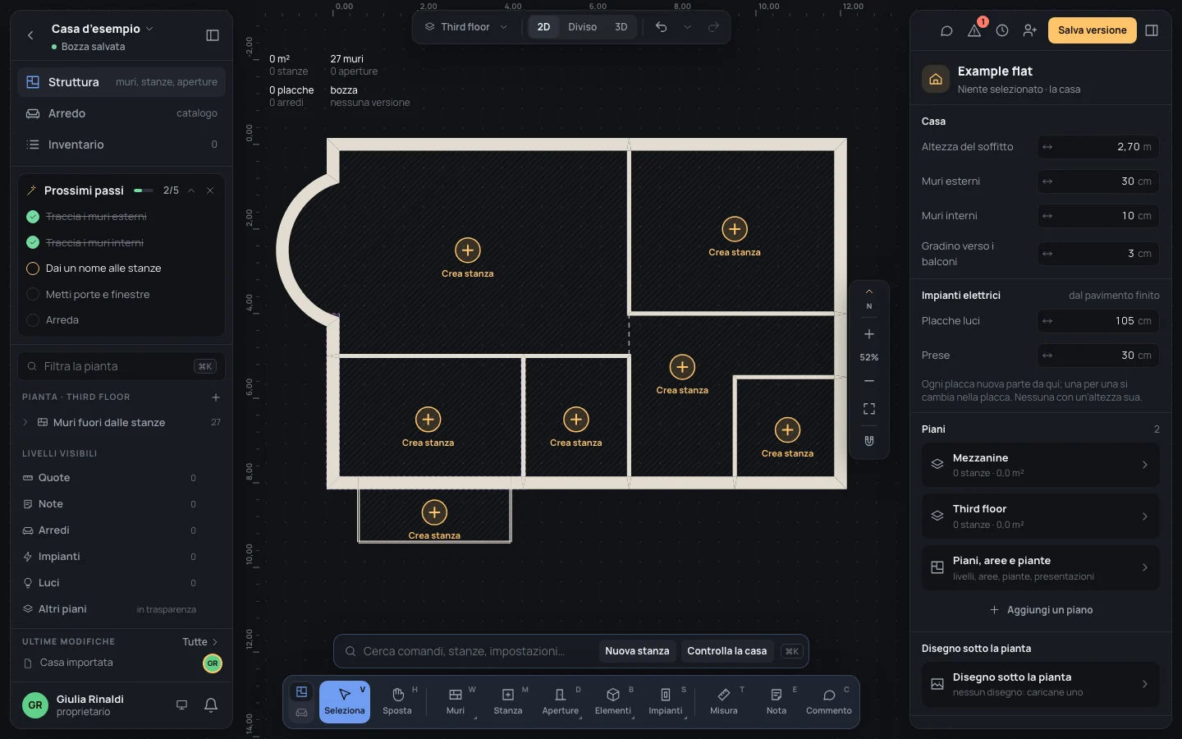This screenshot has width=1182, height=739.
Task: Click the Nuova stanza button
Action: (637, 651)
